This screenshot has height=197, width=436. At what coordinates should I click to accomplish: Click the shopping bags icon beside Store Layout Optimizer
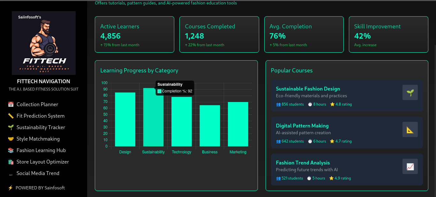11,162
